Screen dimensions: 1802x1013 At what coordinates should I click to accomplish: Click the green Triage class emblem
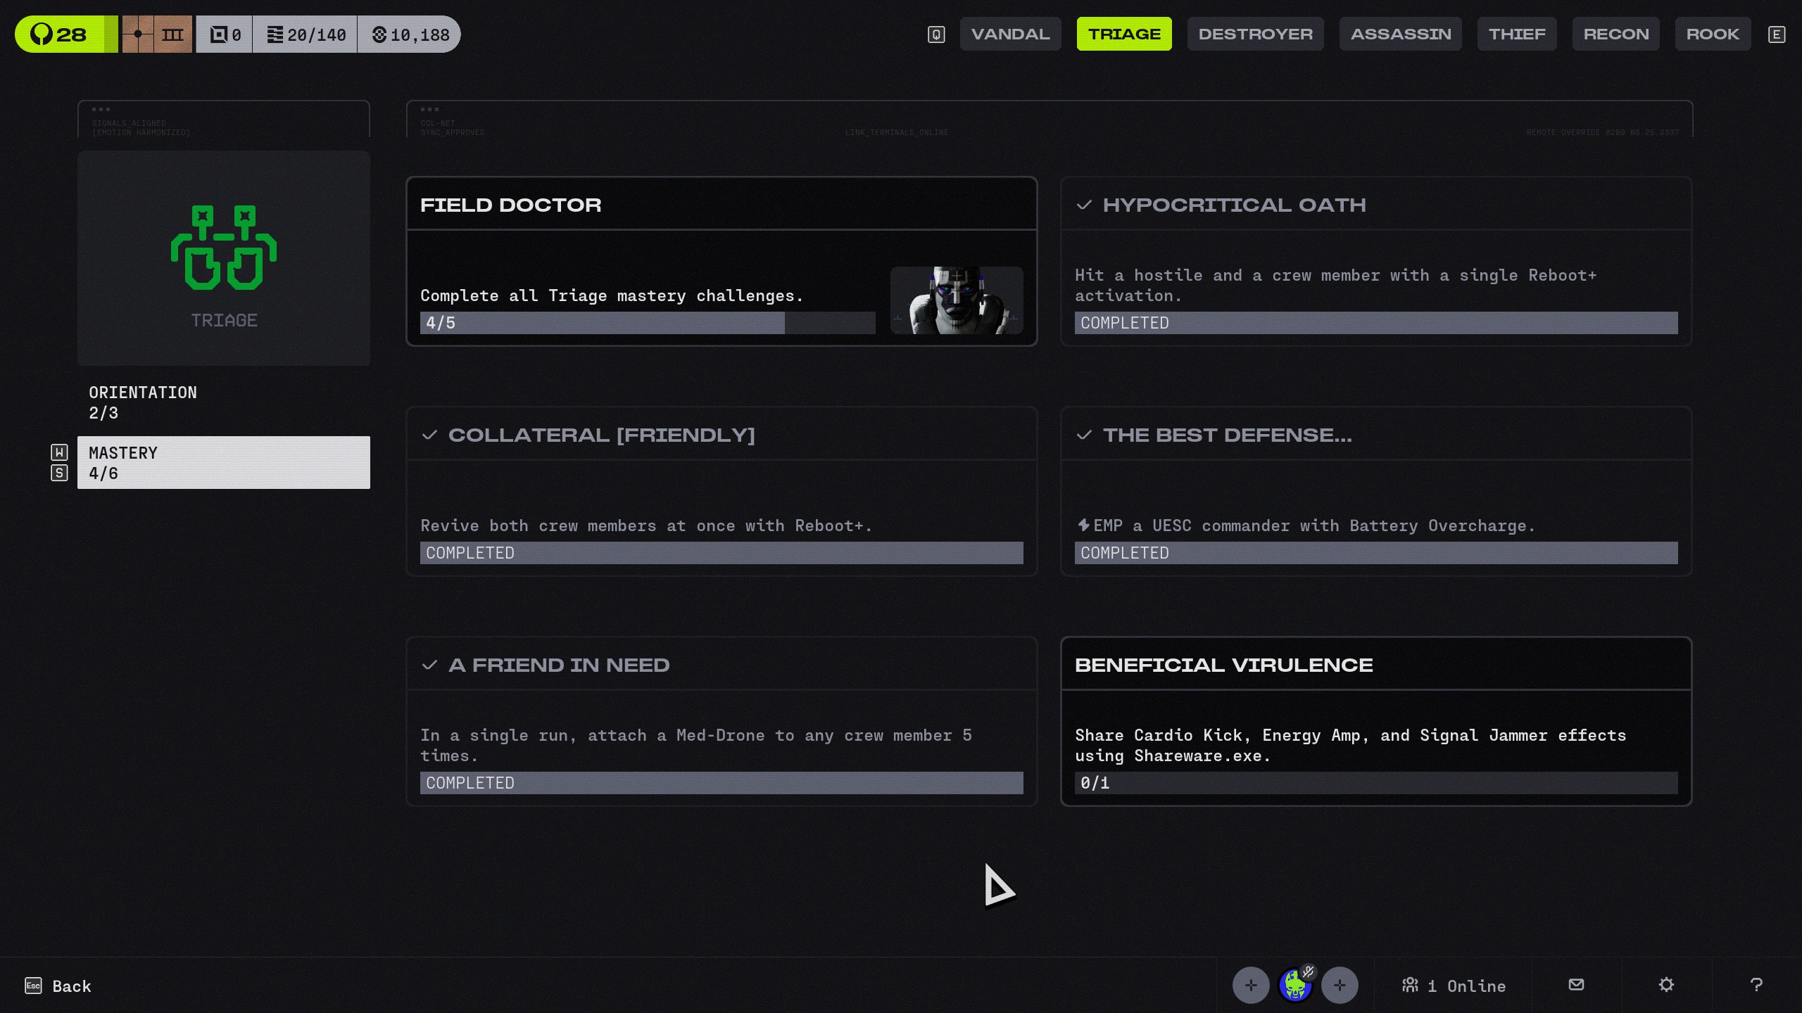click(224, 248)
